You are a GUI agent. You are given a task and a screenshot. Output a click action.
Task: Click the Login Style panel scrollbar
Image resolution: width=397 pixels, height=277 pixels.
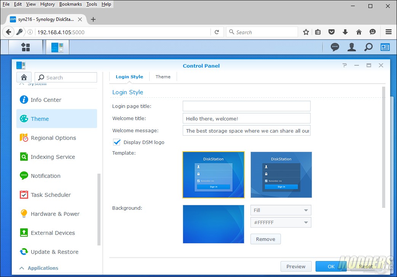(384, 147)
